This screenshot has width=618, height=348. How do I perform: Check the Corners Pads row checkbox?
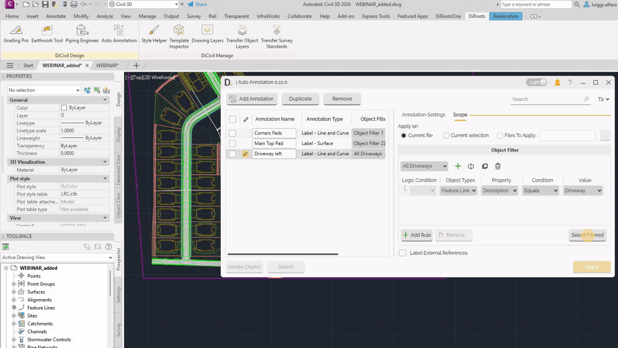tap(233, 133)
